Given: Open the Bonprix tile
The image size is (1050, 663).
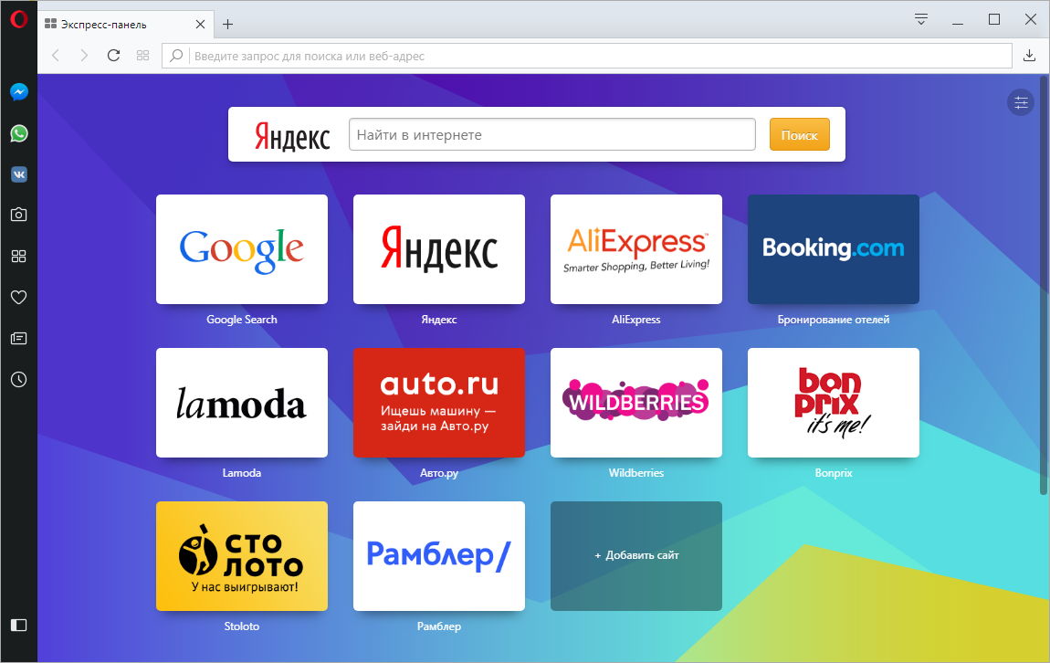Looking at the screenshot, I should tap(833, 403).
